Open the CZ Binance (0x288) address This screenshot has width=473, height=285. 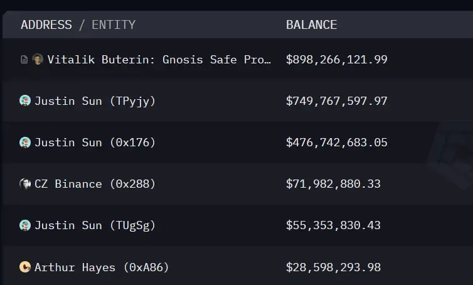[x=95, y=184]
